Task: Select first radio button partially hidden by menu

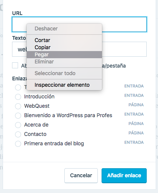Action: pos(18,87)
